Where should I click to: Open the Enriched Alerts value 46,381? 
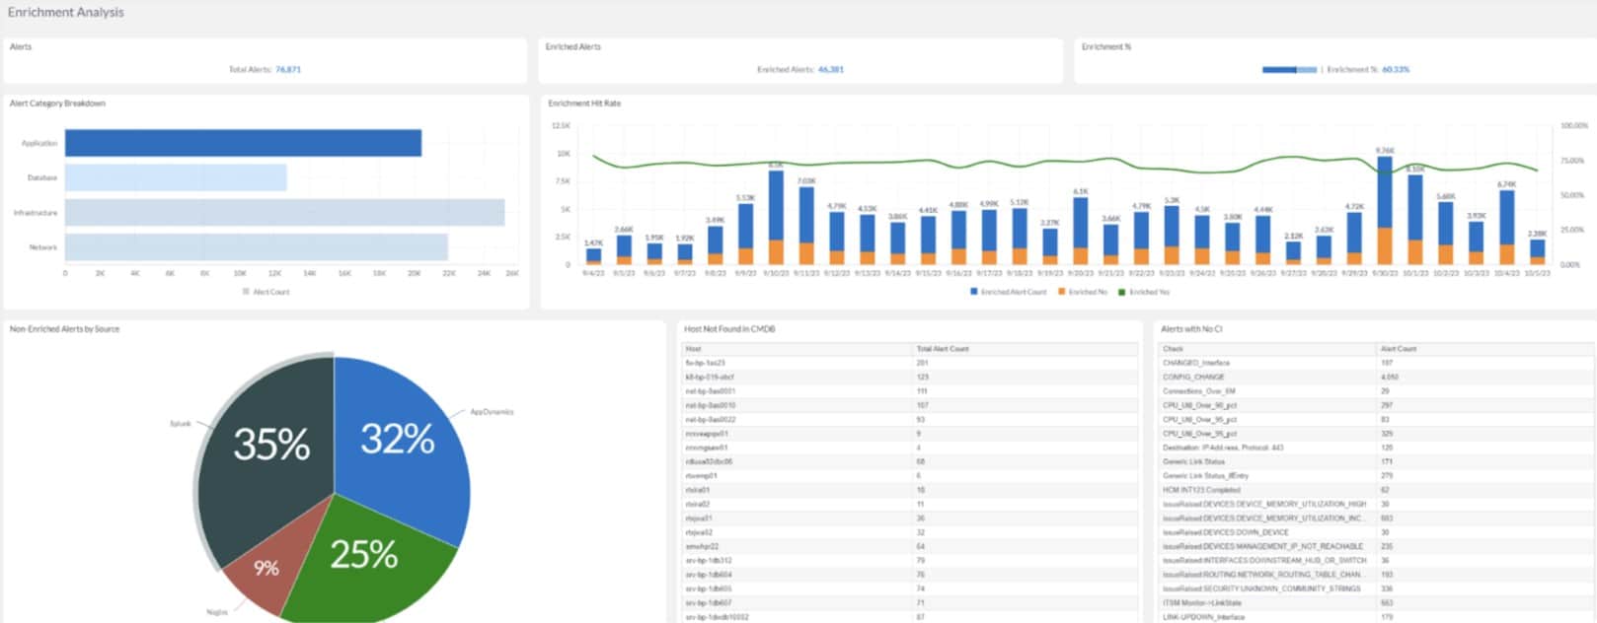click(x=830, y=70)
